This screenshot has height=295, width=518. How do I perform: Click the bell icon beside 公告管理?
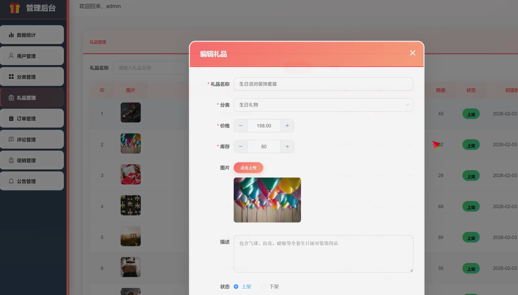(11, 181)
